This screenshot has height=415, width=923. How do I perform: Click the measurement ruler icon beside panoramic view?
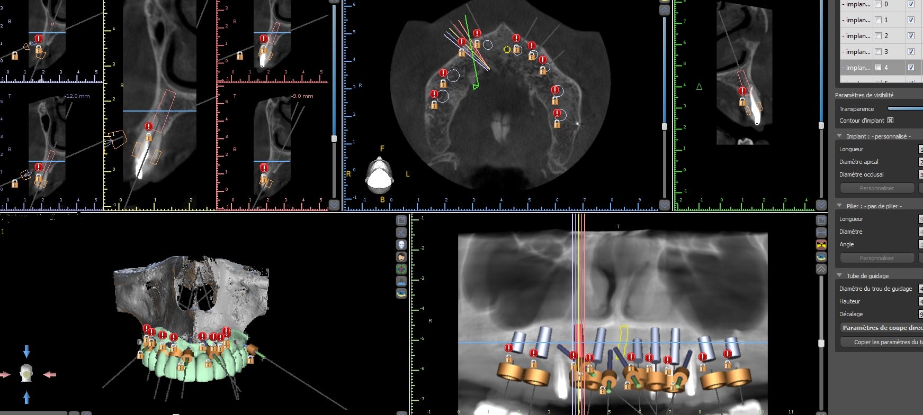pos(821,233)
